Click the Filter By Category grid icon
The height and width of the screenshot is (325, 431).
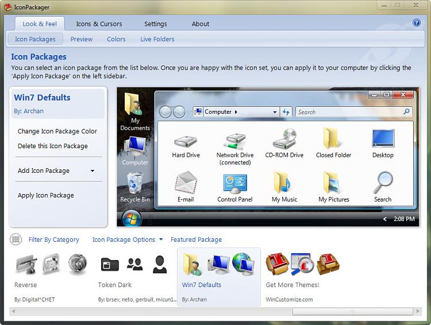tap(16, 239)
